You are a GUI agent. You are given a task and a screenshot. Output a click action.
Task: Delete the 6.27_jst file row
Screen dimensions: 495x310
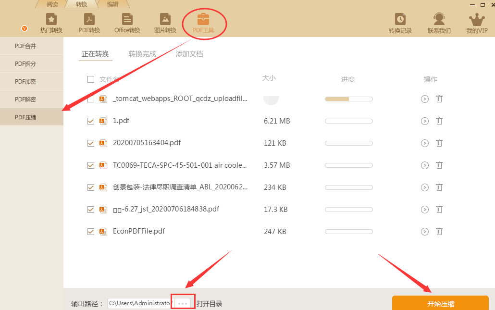tap(439, 209)
